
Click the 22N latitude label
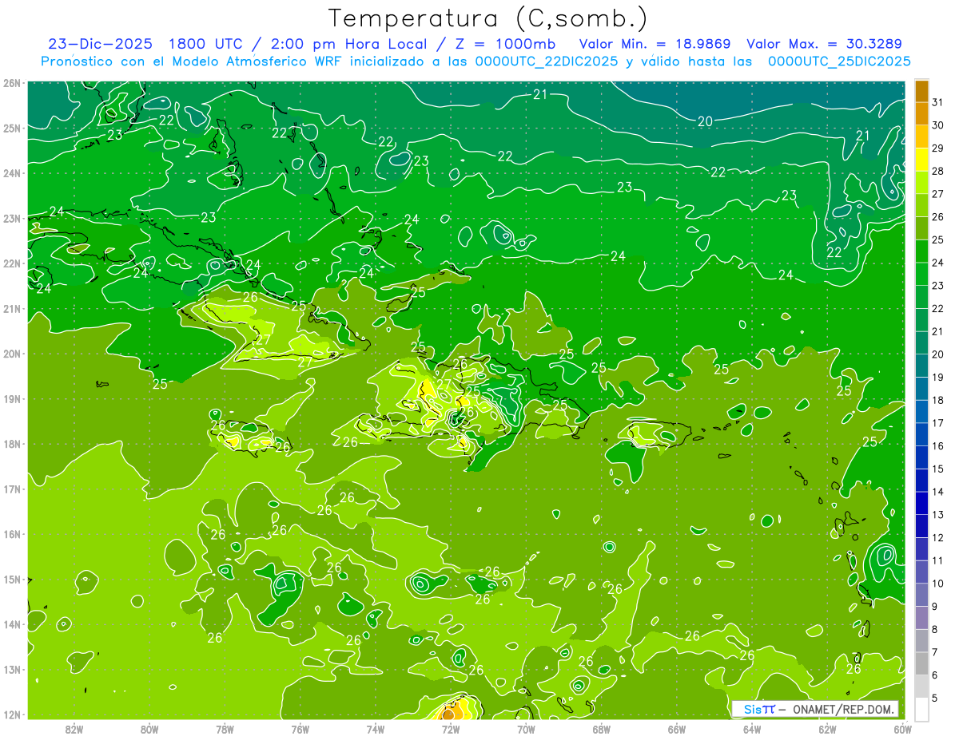click(11, 263)
